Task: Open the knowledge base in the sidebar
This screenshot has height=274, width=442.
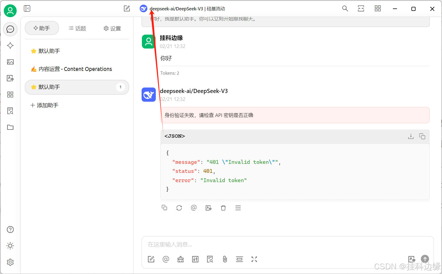Action: point(10,111)
